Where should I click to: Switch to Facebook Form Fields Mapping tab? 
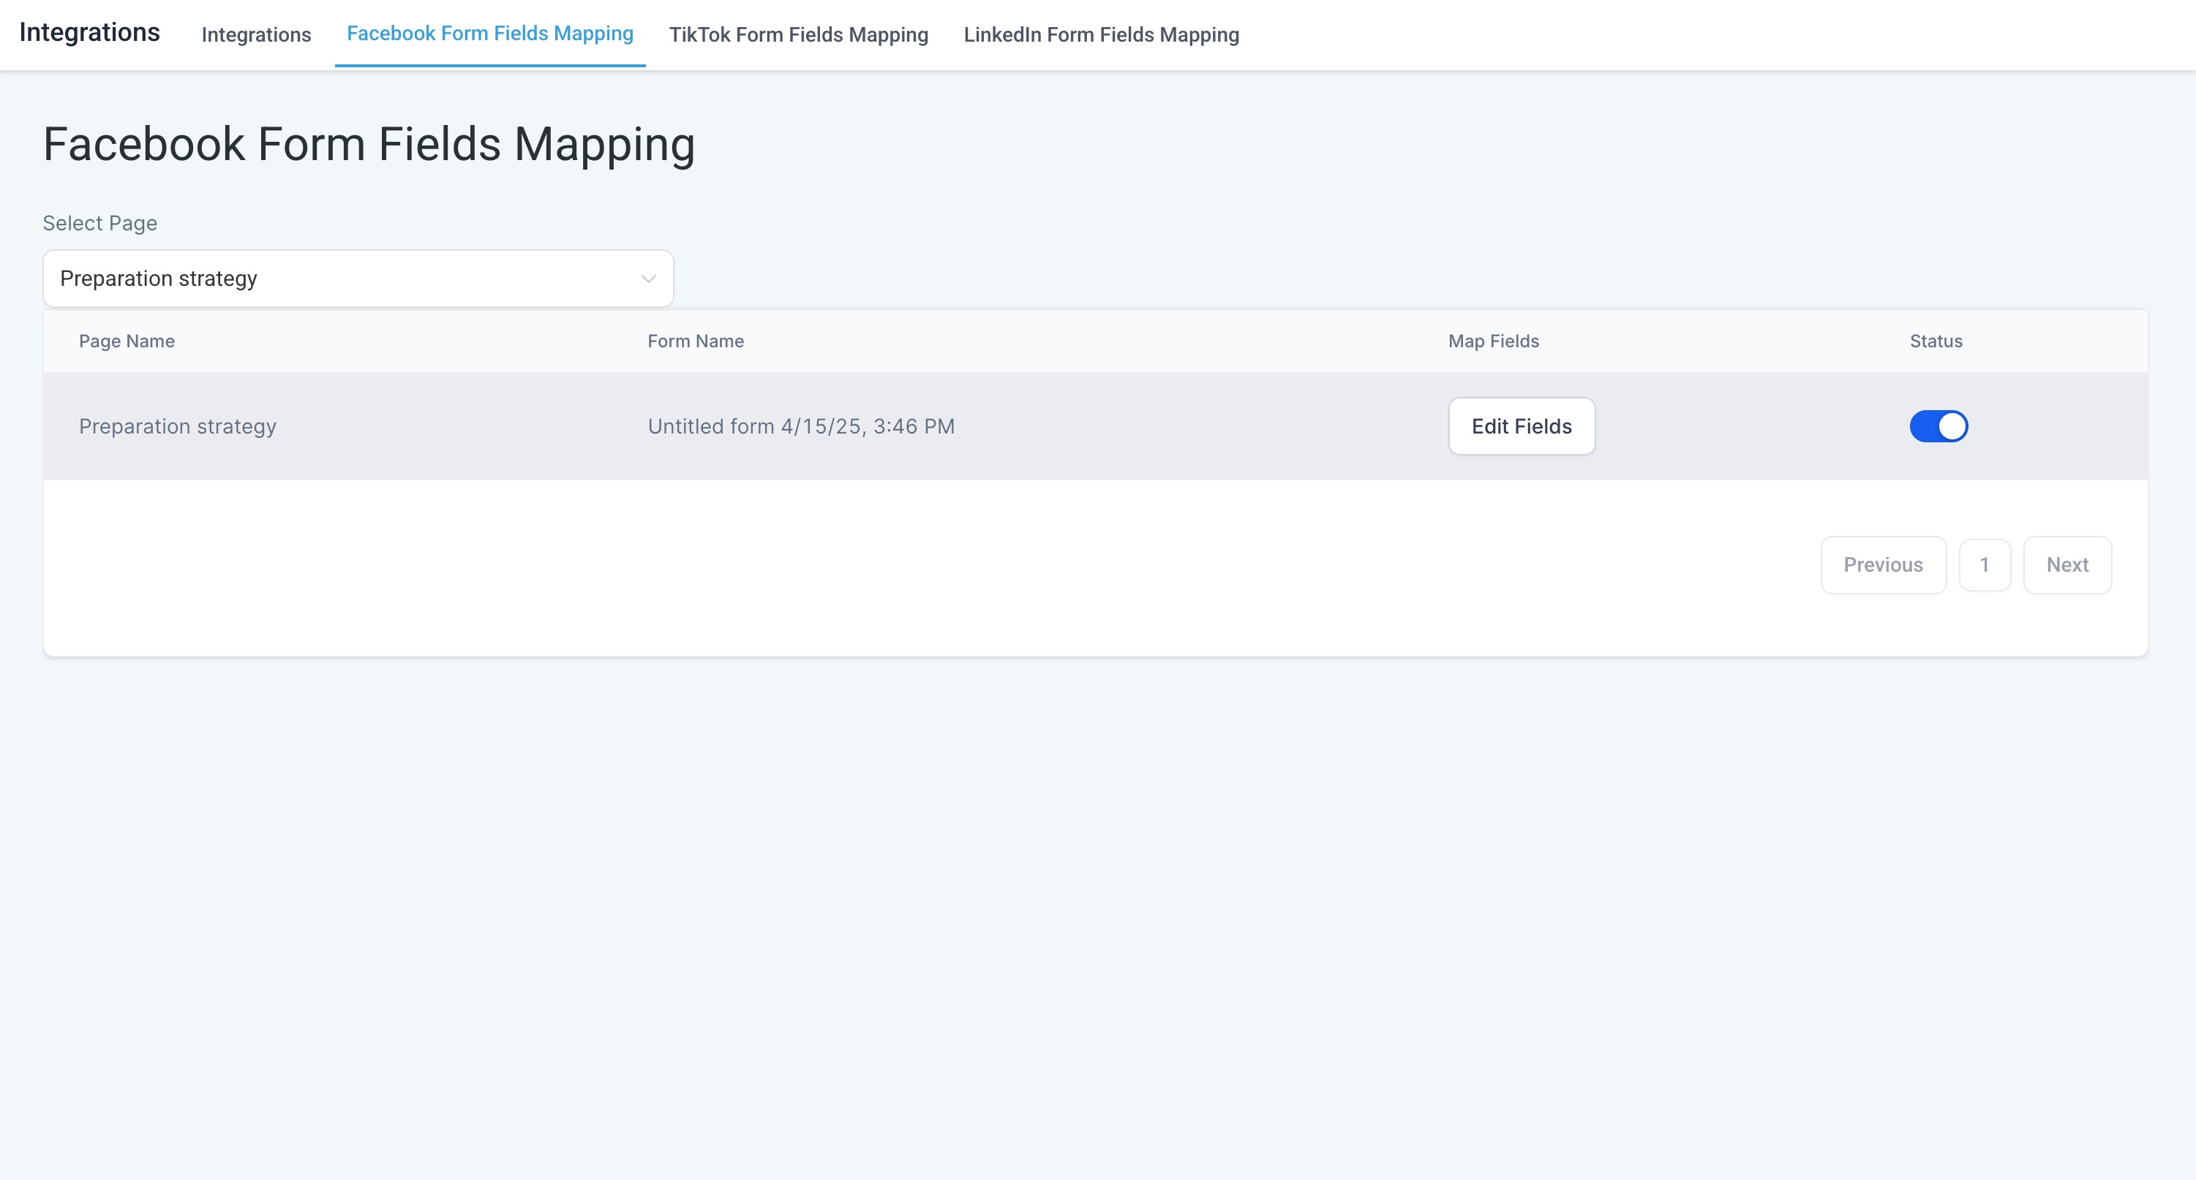489,34
